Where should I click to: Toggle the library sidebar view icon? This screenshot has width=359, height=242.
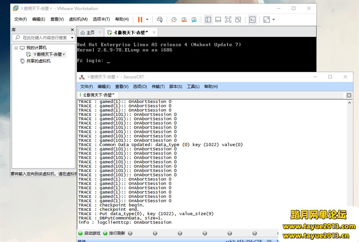click(208, 19)
